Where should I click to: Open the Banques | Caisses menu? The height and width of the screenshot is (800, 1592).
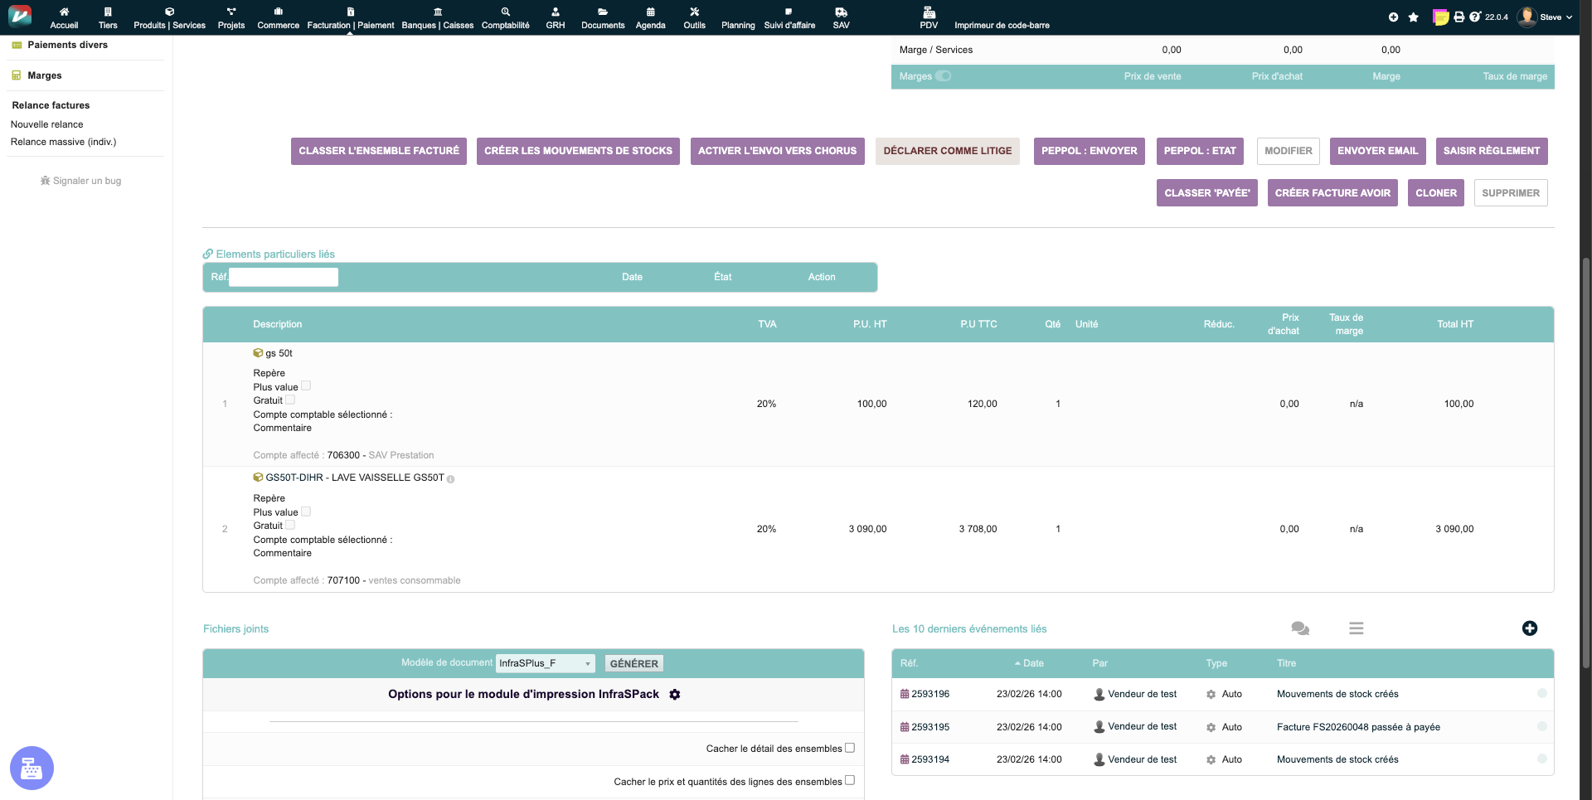(437, 17)
